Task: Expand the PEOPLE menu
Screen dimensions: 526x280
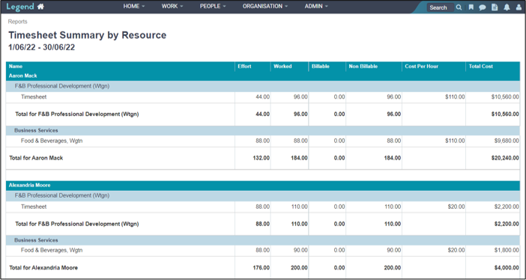Action: pyautogui.click(x=213, y=7)
